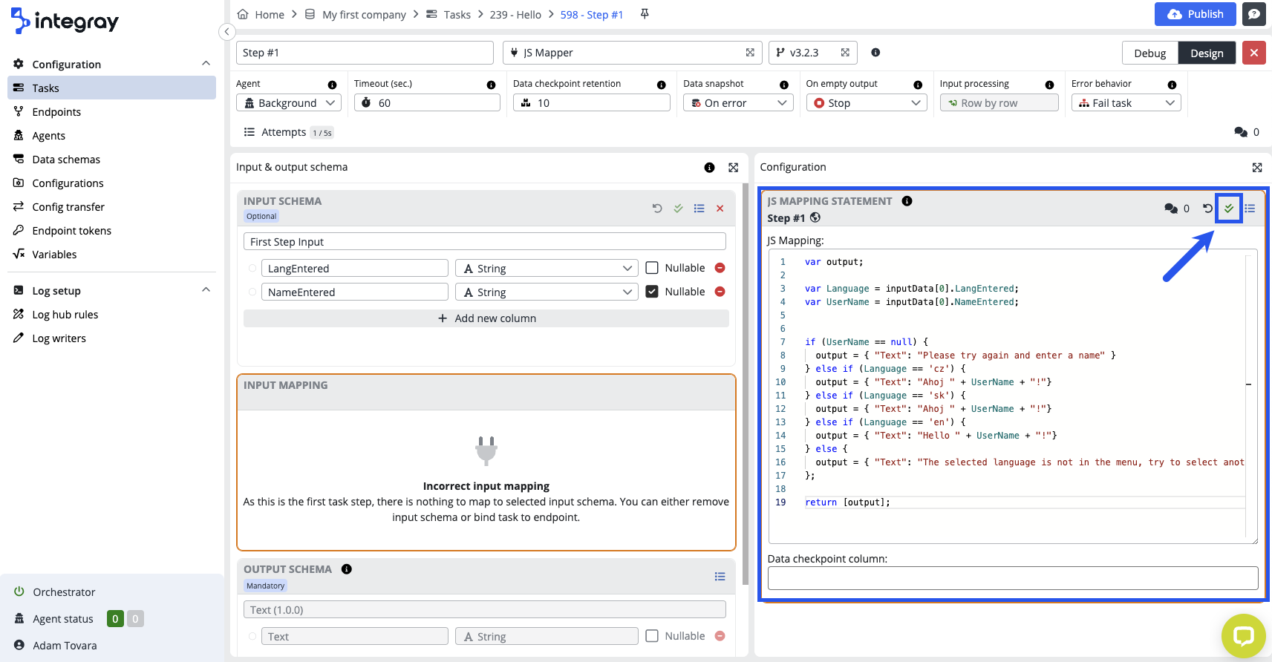Uncheck Nullable for the NameEntered column

(x=652, y=292)
